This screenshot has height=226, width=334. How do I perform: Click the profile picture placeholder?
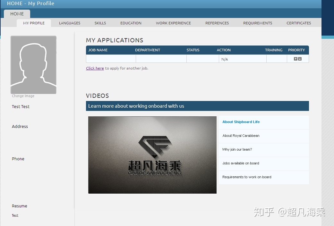click(x=33, y=65)
